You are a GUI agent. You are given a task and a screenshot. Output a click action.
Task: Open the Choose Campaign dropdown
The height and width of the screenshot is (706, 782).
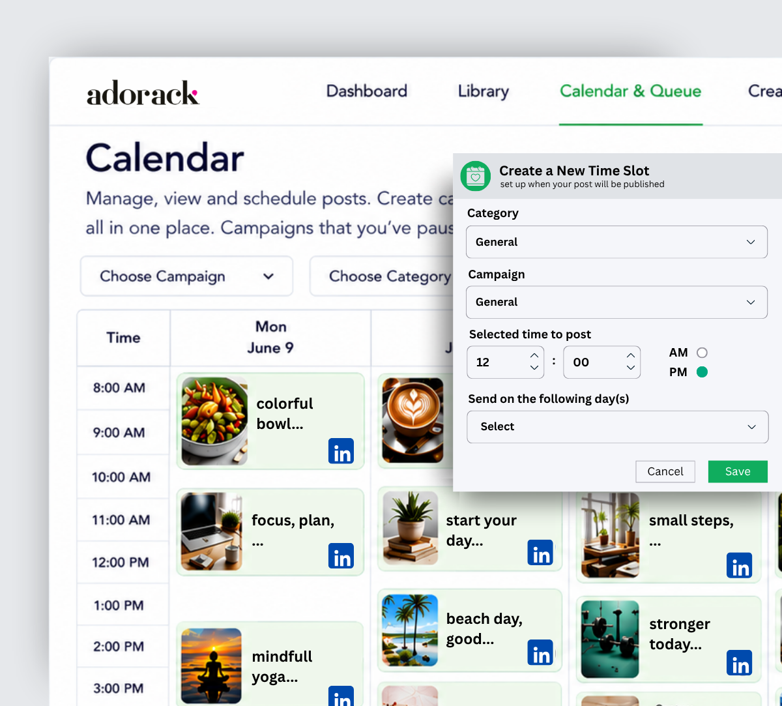pos(186,276)
